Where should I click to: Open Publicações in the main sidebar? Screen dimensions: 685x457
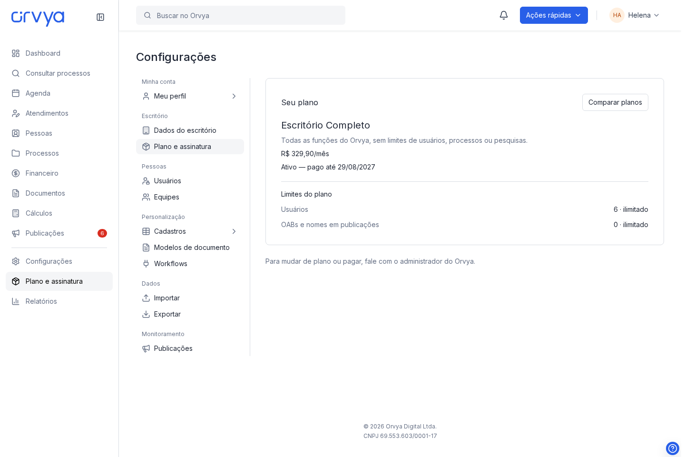click(x=59, y=233)
